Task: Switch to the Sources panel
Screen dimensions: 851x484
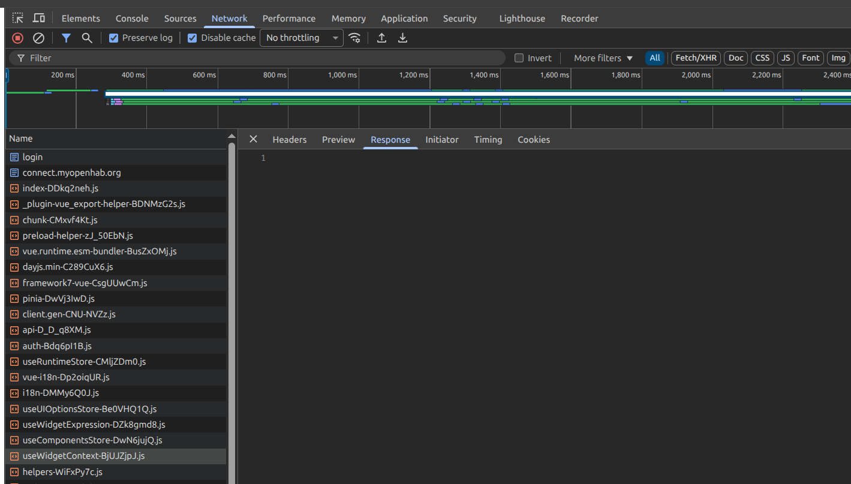Action: click(180, 19)
